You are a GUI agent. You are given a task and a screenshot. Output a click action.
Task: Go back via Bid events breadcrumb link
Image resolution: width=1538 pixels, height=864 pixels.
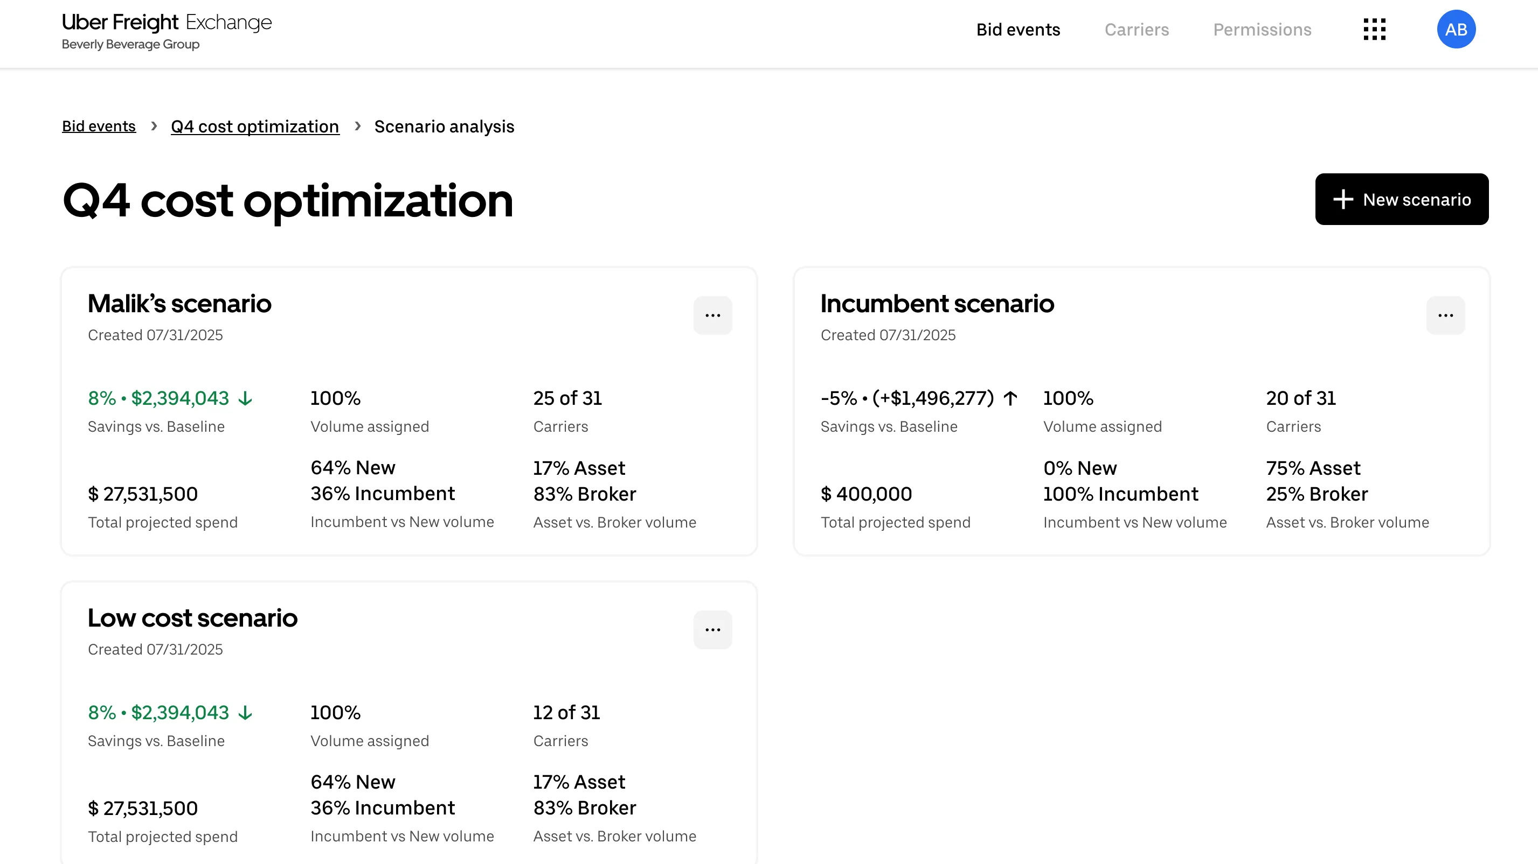tap(99, 127)
